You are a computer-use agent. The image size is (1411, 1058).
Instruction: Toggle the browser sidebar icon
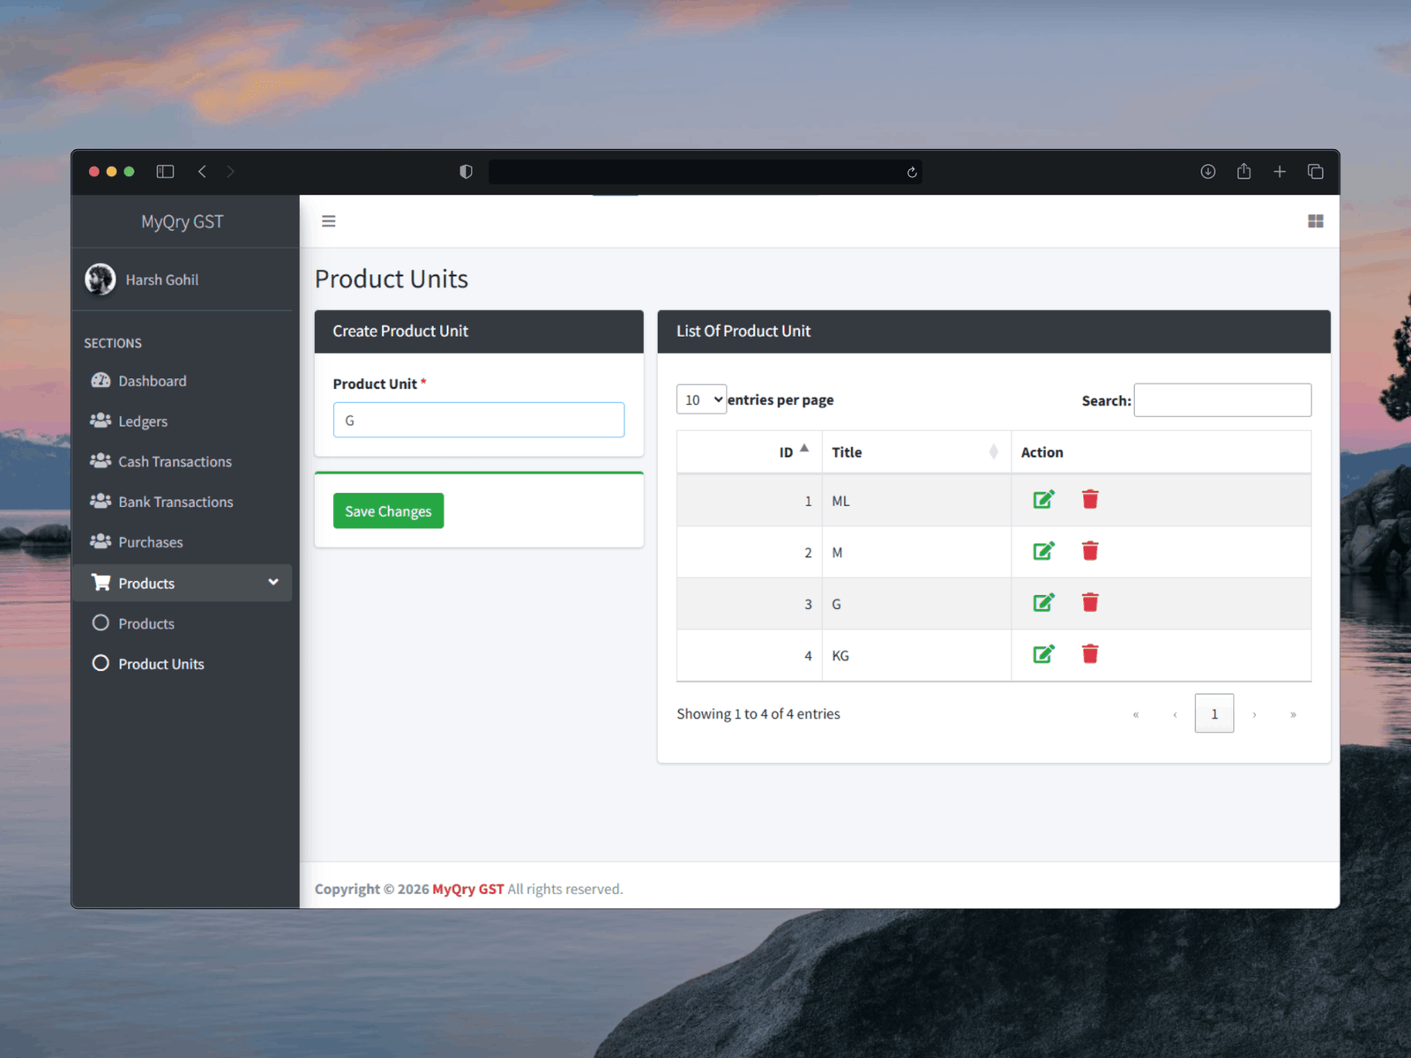[165, 172]
